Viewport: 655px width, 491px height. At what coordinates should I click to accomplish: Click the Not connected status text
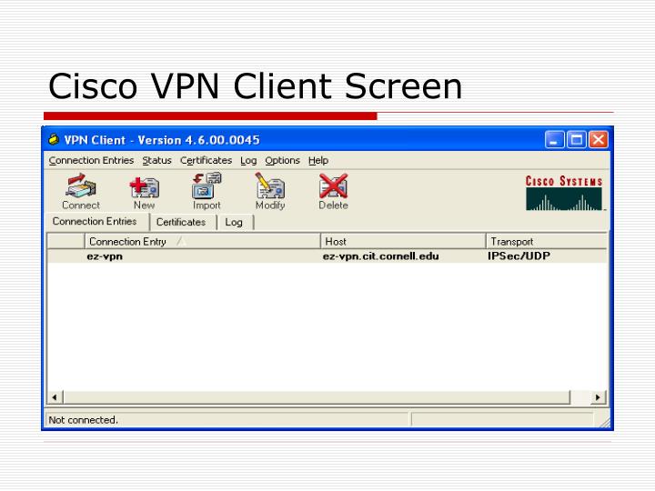(83, 420)
